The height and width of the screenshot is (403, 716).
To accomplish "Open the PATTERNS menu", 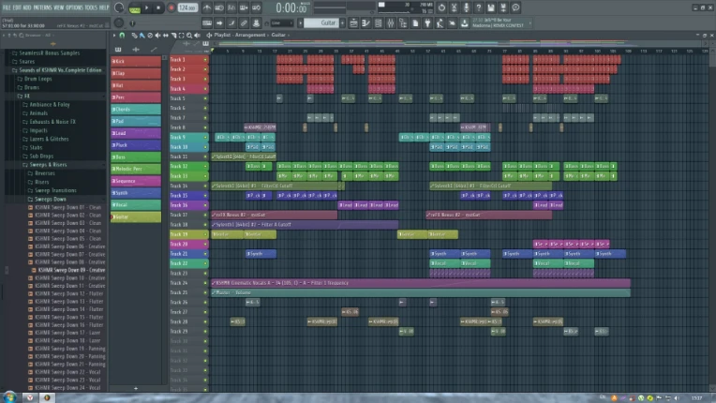I will (41, 7).
